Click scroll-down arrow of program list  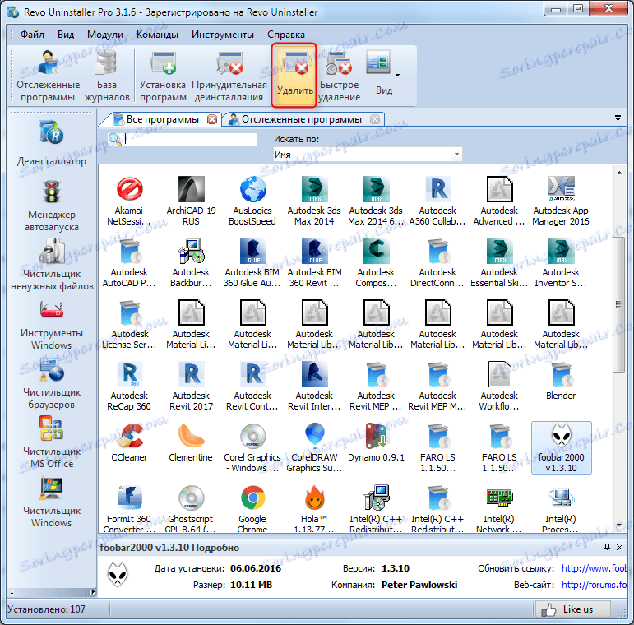pyautogui.click(x=619, y=525)
